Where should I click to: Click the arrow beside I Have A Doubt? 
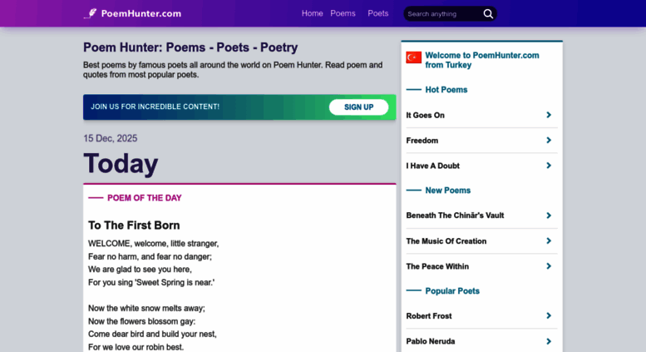(549, 165)
